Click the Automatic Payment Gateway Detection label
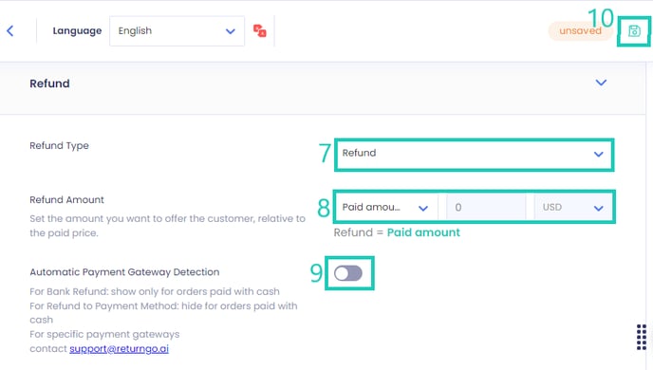Viewport: 653px width, 370px height. pos(124,272)
